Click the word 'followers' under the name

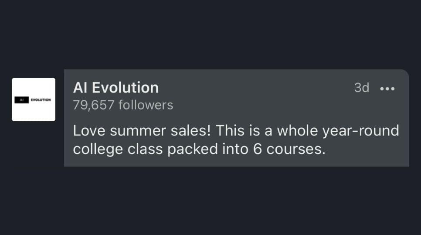click(146, 105)
